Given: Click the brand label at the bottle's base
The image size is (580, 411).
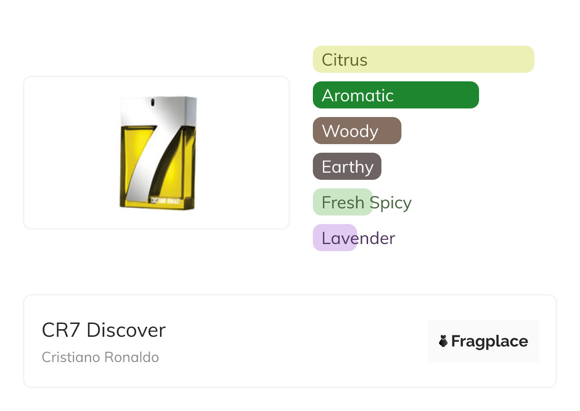Looking at the screenshot, I should click(x=165, y=200).
